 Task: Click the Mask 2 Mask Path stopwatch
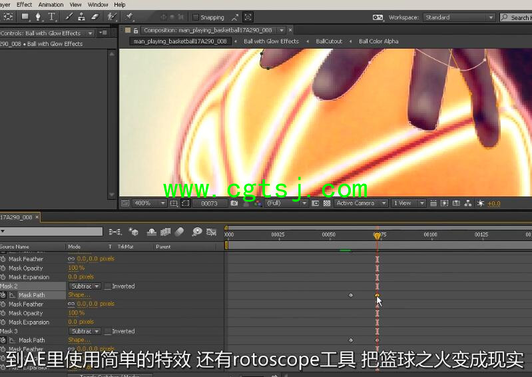[3, 295]
